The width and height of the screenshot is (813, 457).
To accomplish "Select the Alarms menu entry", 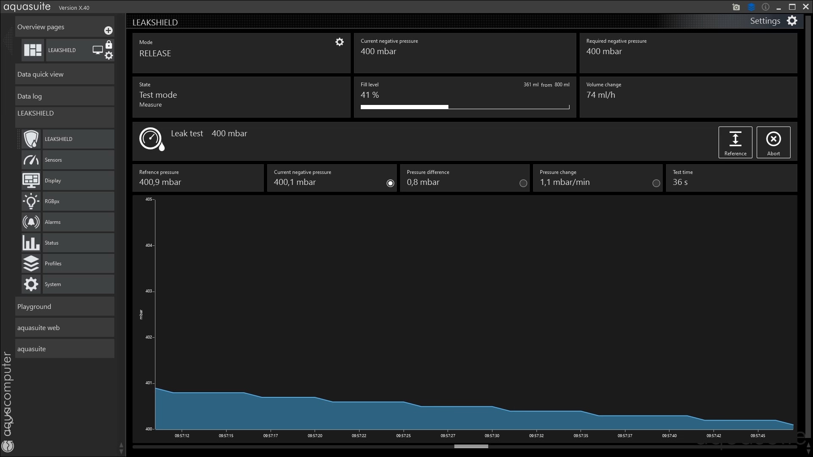I will coord(78,222).
